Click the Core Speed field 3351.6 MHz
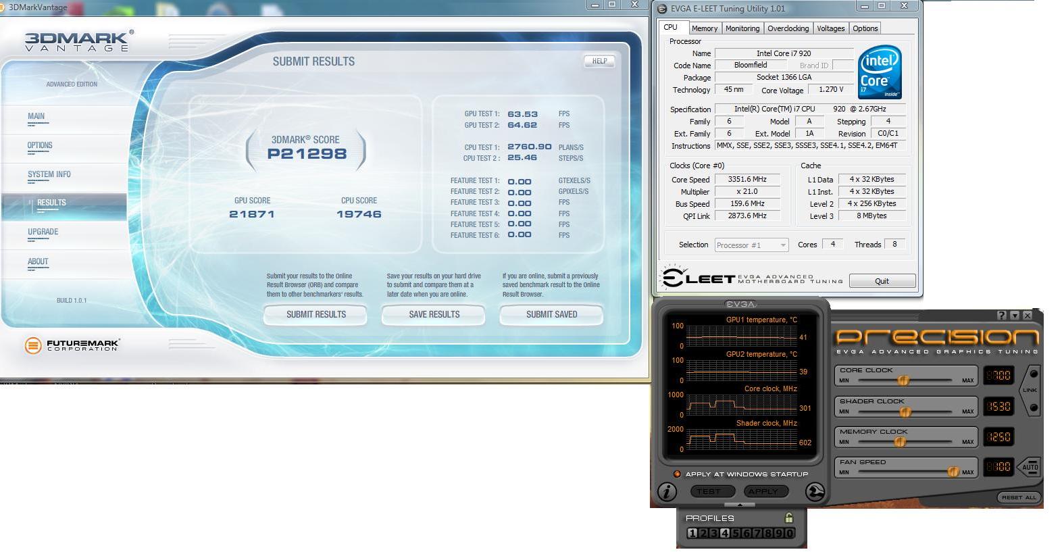Screen dimensions: 1062x552 (x=747, y=180)
